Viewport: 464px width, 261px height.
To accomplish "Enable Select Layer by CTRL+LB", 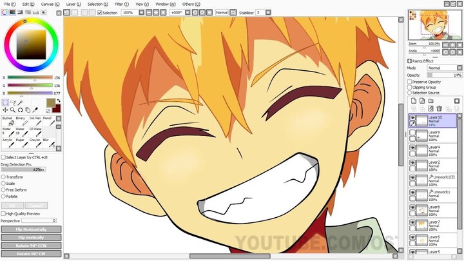I will [3, 157].
